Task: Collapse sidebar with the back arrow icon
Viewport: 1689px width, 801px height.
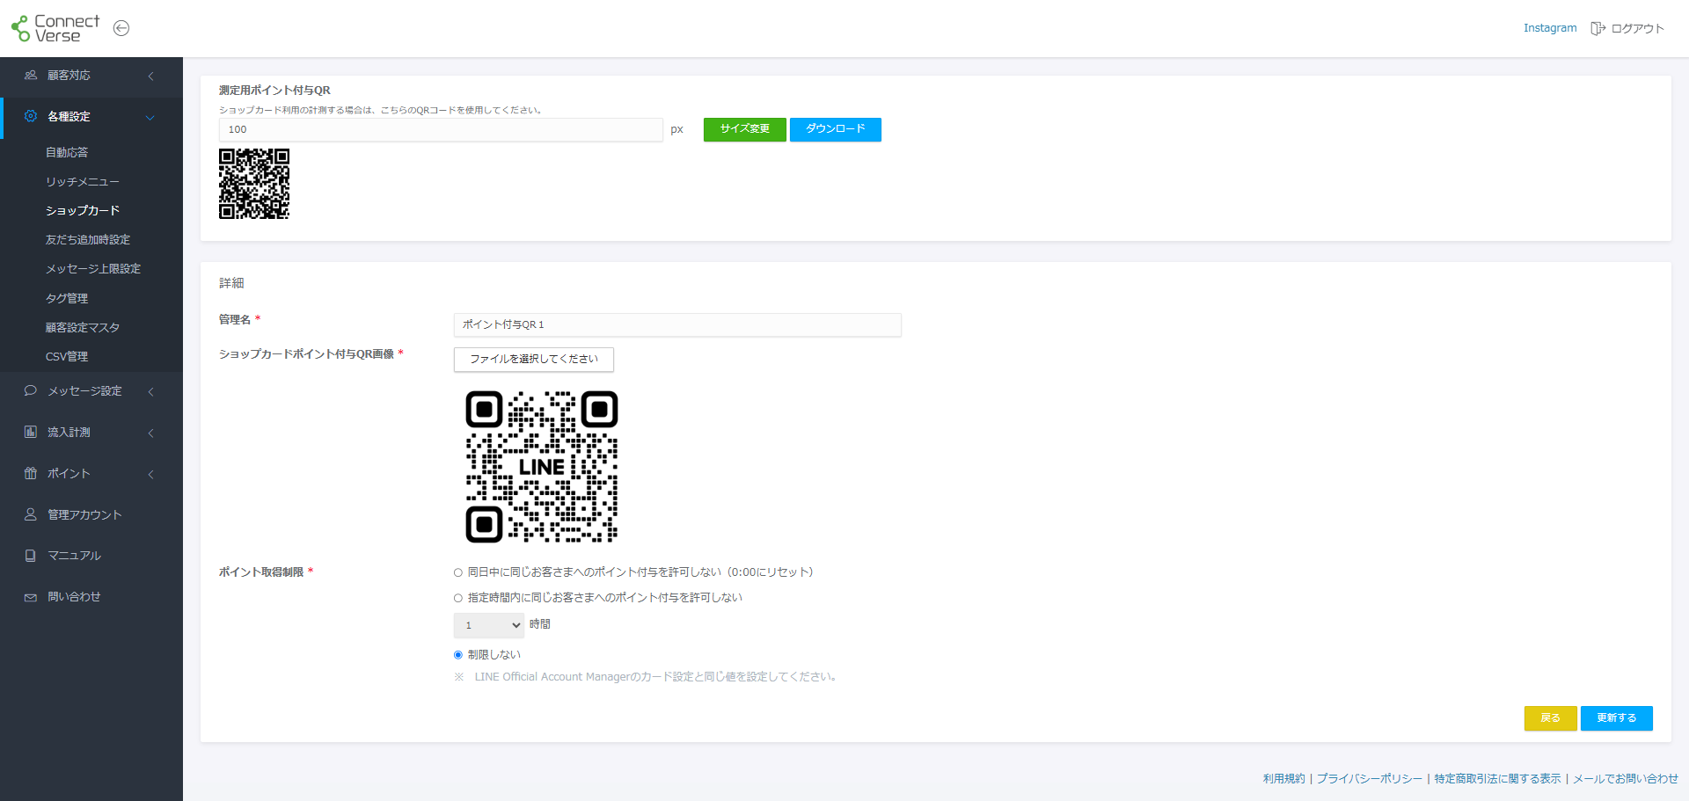Action: (121, 28)
